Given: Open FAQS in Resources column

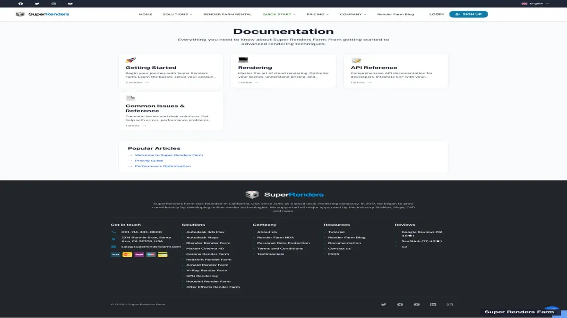Looking at the screenshot, I should (334, 254).
